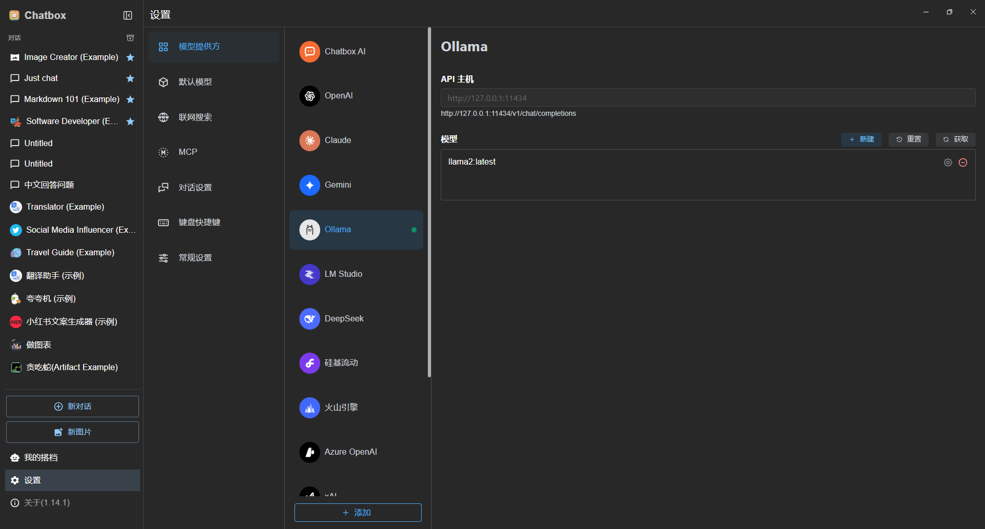Screen dimensions: 985x529
Task: Unstar the Markdown 101 (Example) chat
Action: (130, 99)
